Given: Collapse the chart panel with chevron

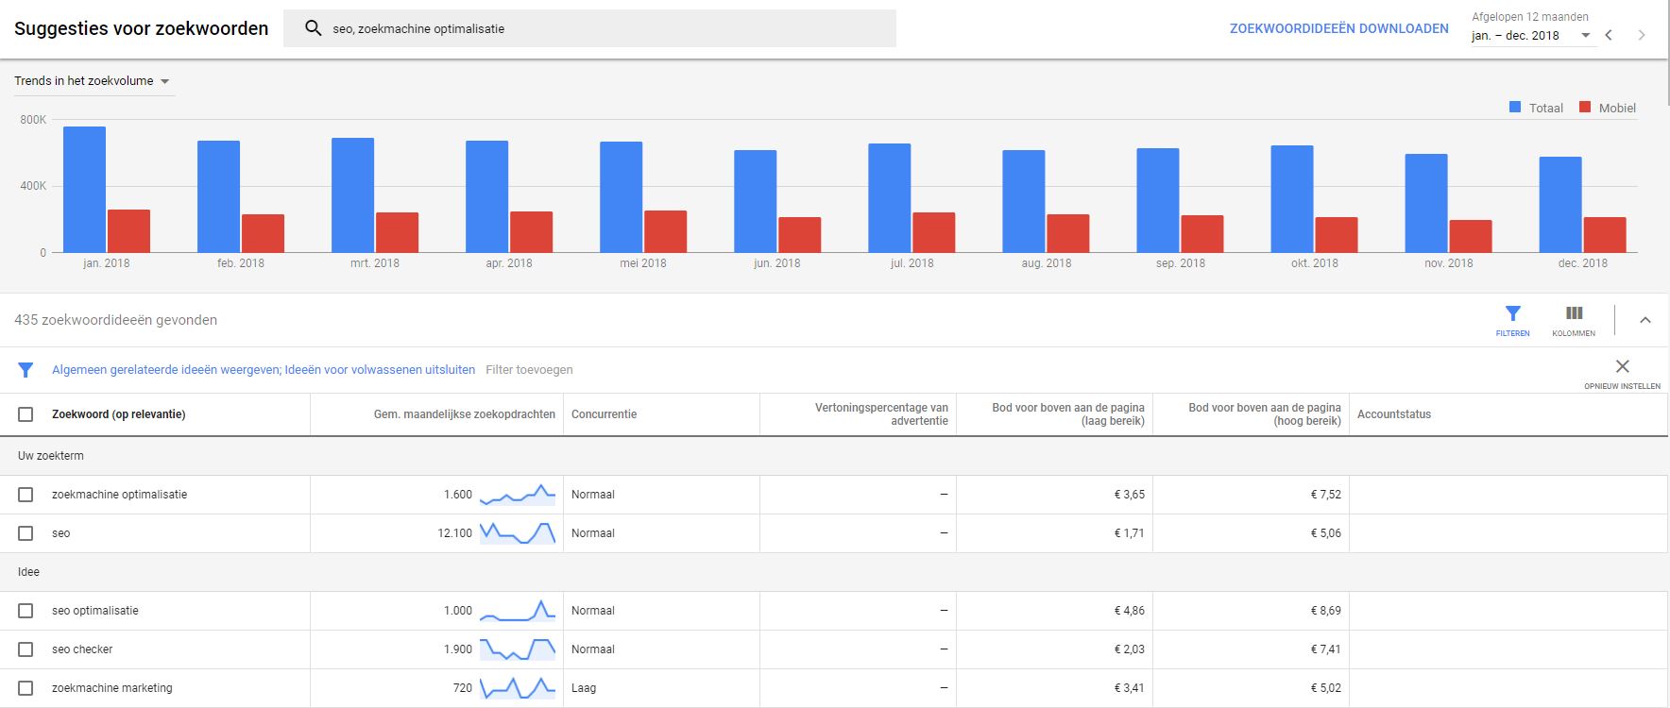Looking at the screenshot, I should pos(1645,320).
